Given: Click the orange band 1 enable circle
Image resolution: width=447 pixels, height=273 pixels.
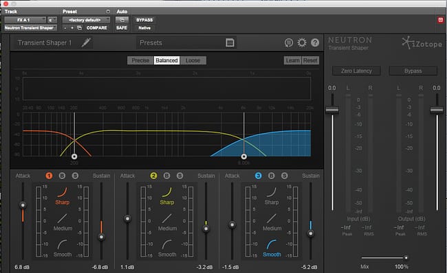Looking at the screenshot, I should tap(49, 176).
